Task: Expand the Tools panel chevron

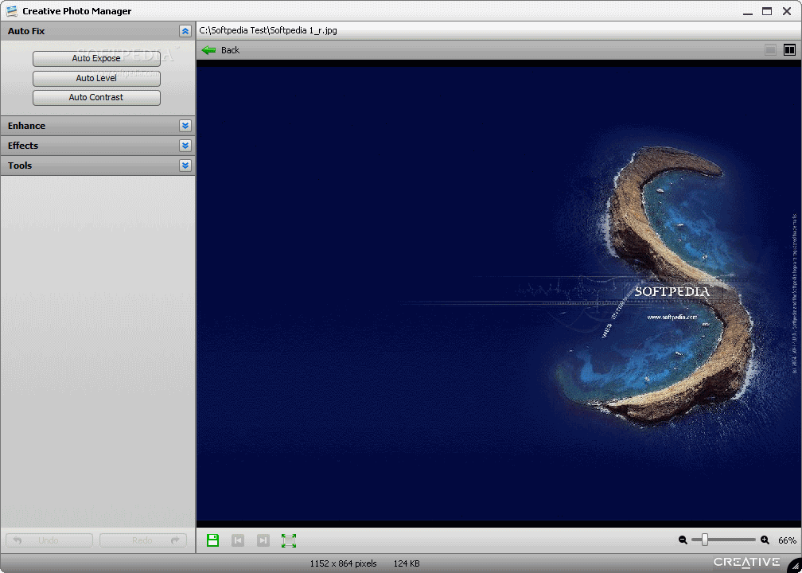Action: 185,166
